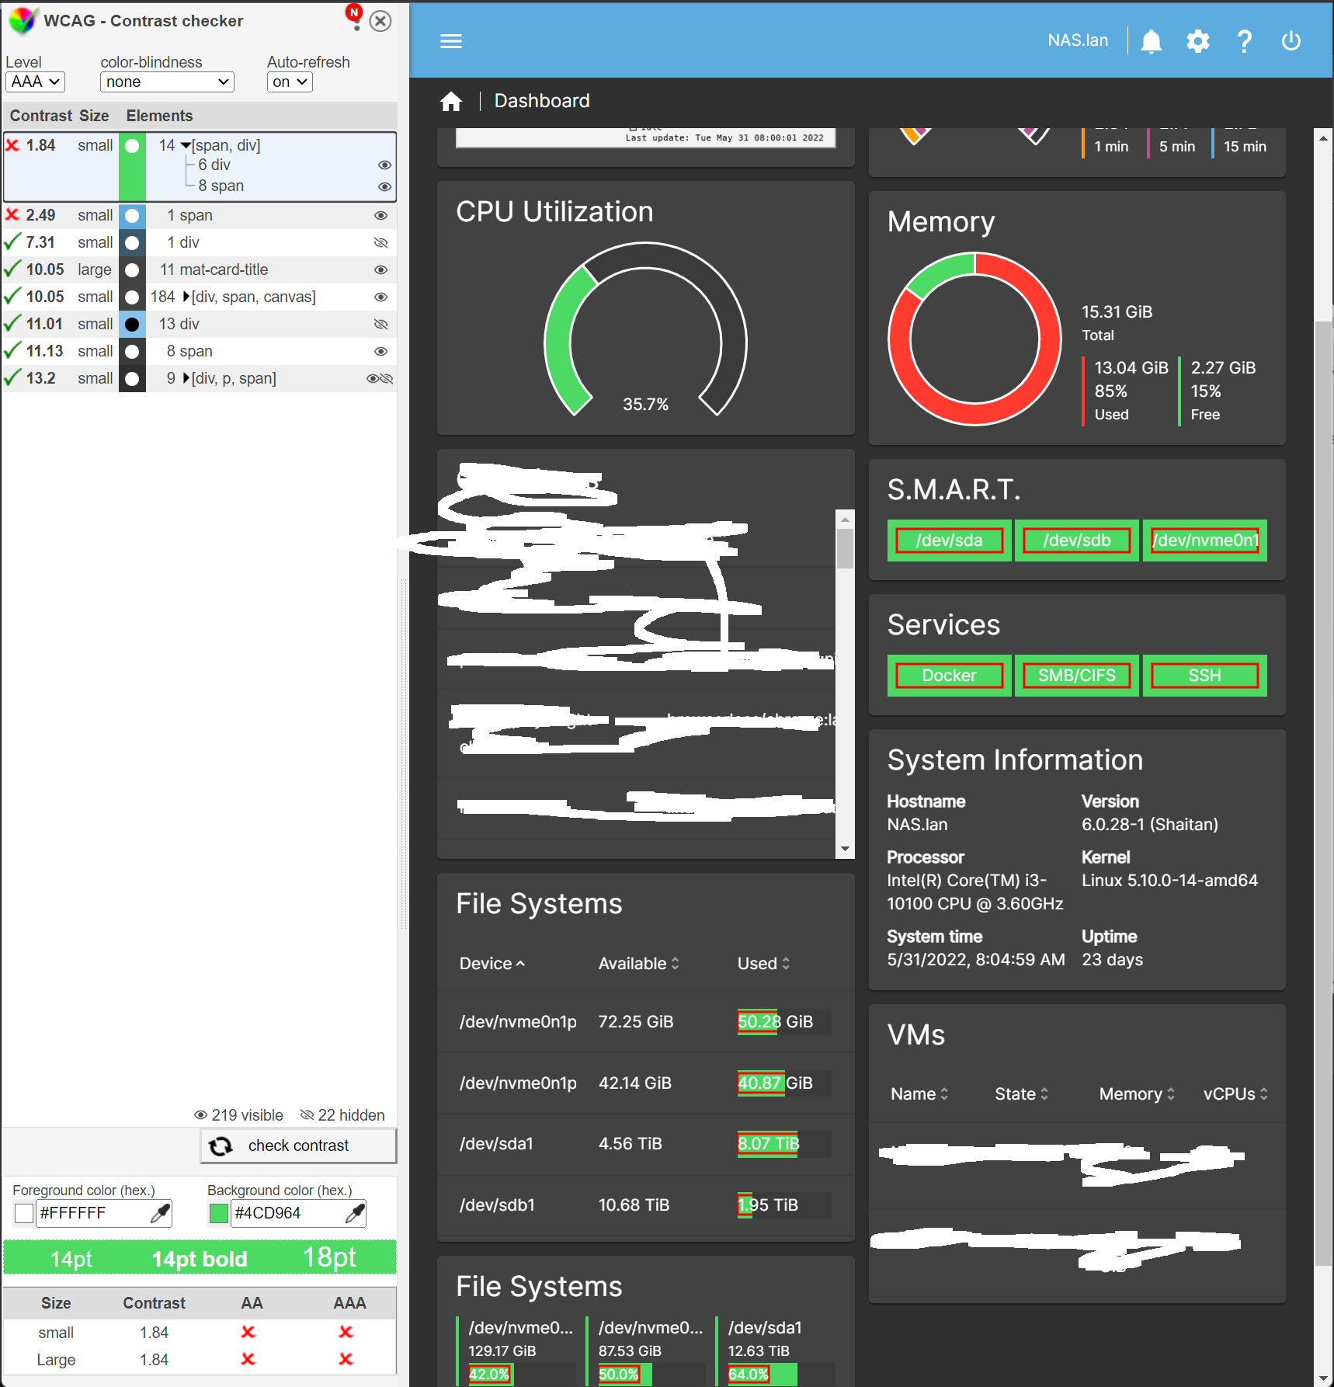This screenshot has height=1387, width=1334.
Task: Click the power icon in header
Action: coord(1291,41)
